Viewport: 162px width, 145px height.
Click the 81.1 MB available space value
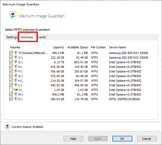click(x=82, y=53)
